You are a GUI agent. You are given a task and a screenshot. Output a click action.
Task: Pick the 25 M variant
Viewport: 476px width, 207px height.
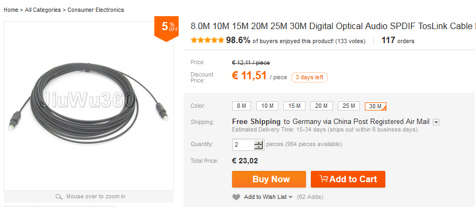(x=349, y=106)
